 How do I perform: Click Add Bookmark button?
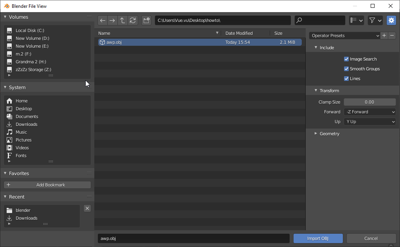47,185
